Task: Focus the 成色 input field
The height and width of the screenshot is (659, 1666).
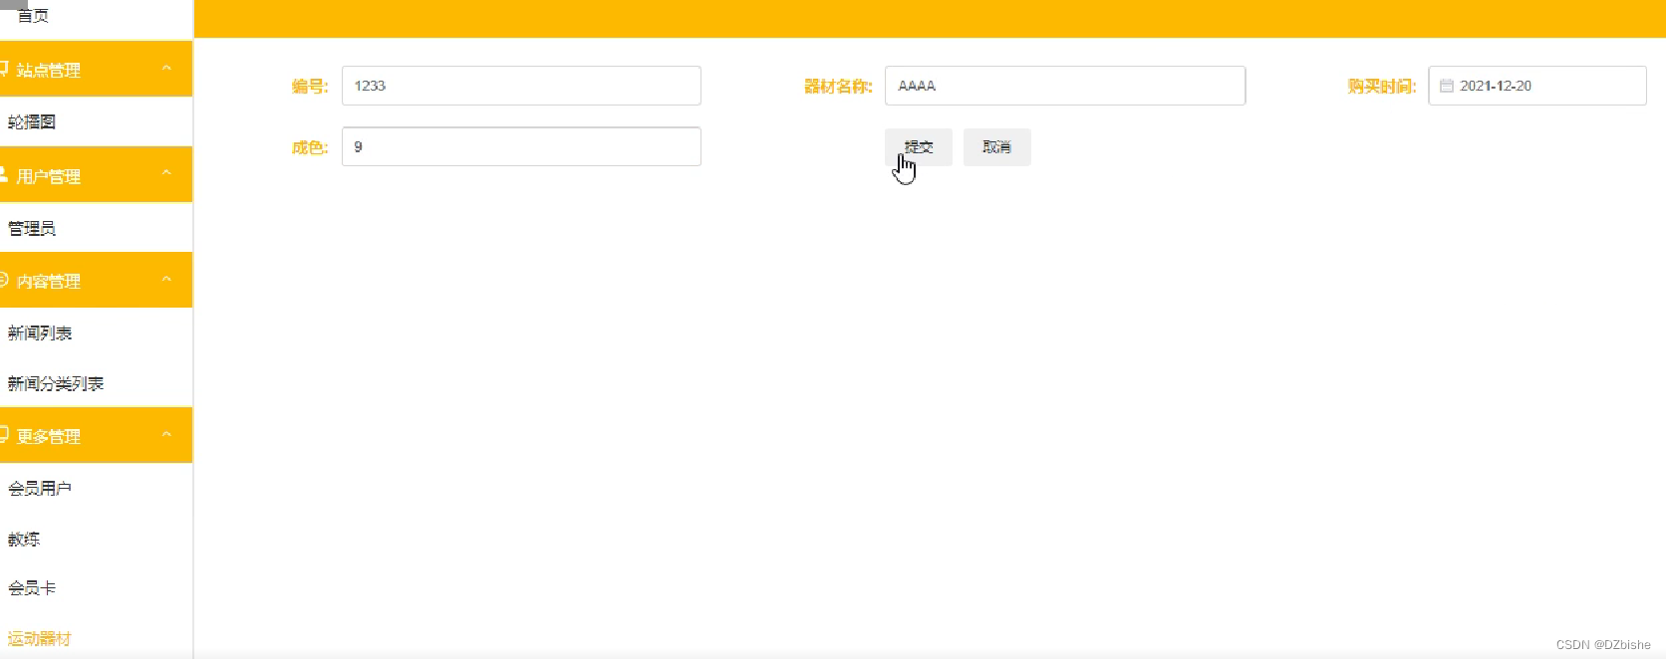Action: point(521,146)
